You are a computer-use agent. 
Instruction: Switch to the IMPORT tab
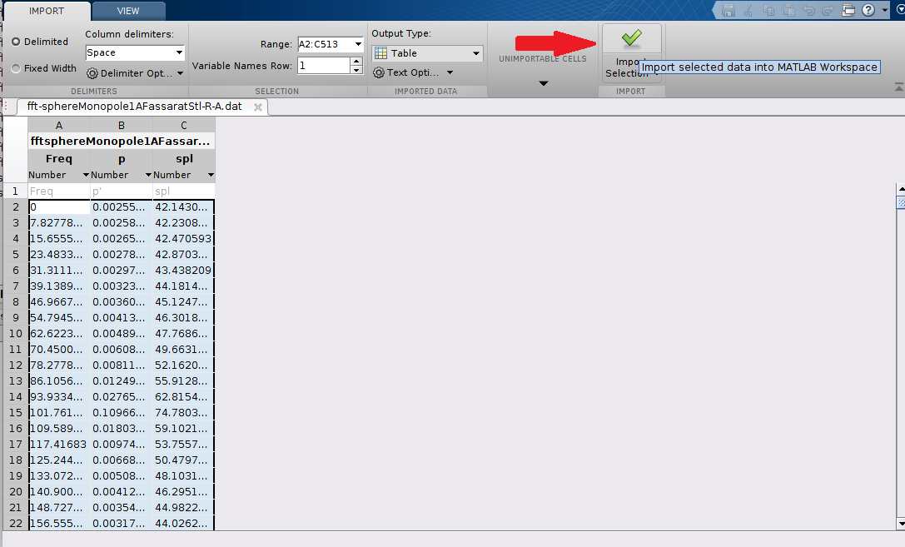coord(47,11)
